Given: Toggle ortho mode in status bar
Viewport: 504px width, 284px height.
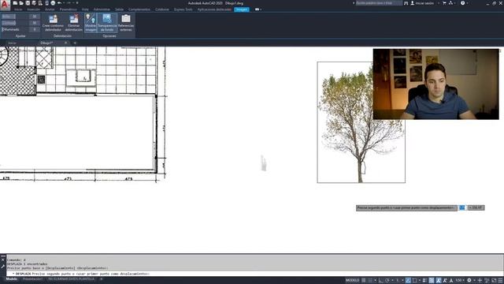Looking at the screenshot, I should pyautogui.click(x=381, y=281).
